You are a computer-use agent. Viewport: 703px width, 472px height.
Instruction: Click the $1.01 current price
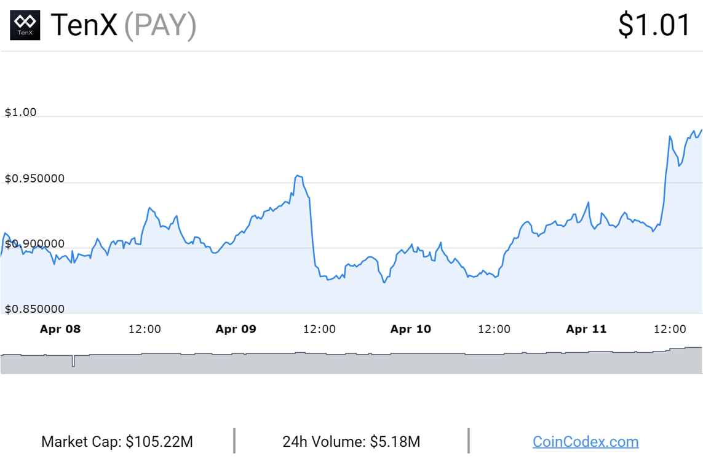654,25
